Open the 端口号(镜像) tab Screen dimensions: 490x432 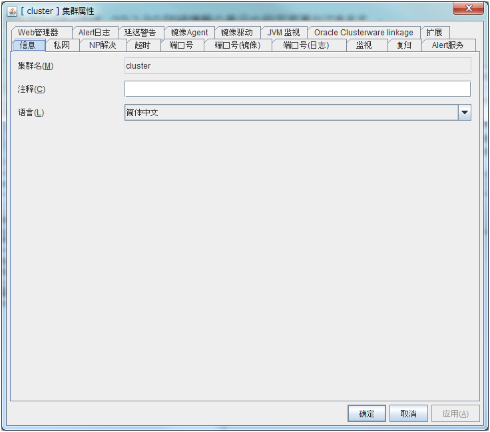238,45
